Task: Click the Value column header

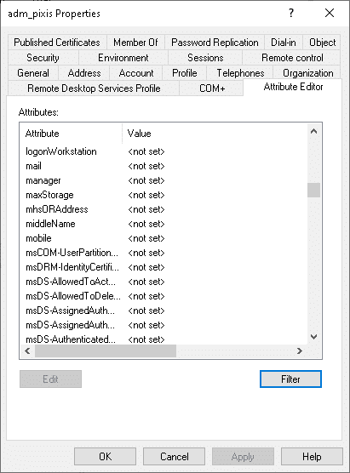Action: tap(215, 134)
